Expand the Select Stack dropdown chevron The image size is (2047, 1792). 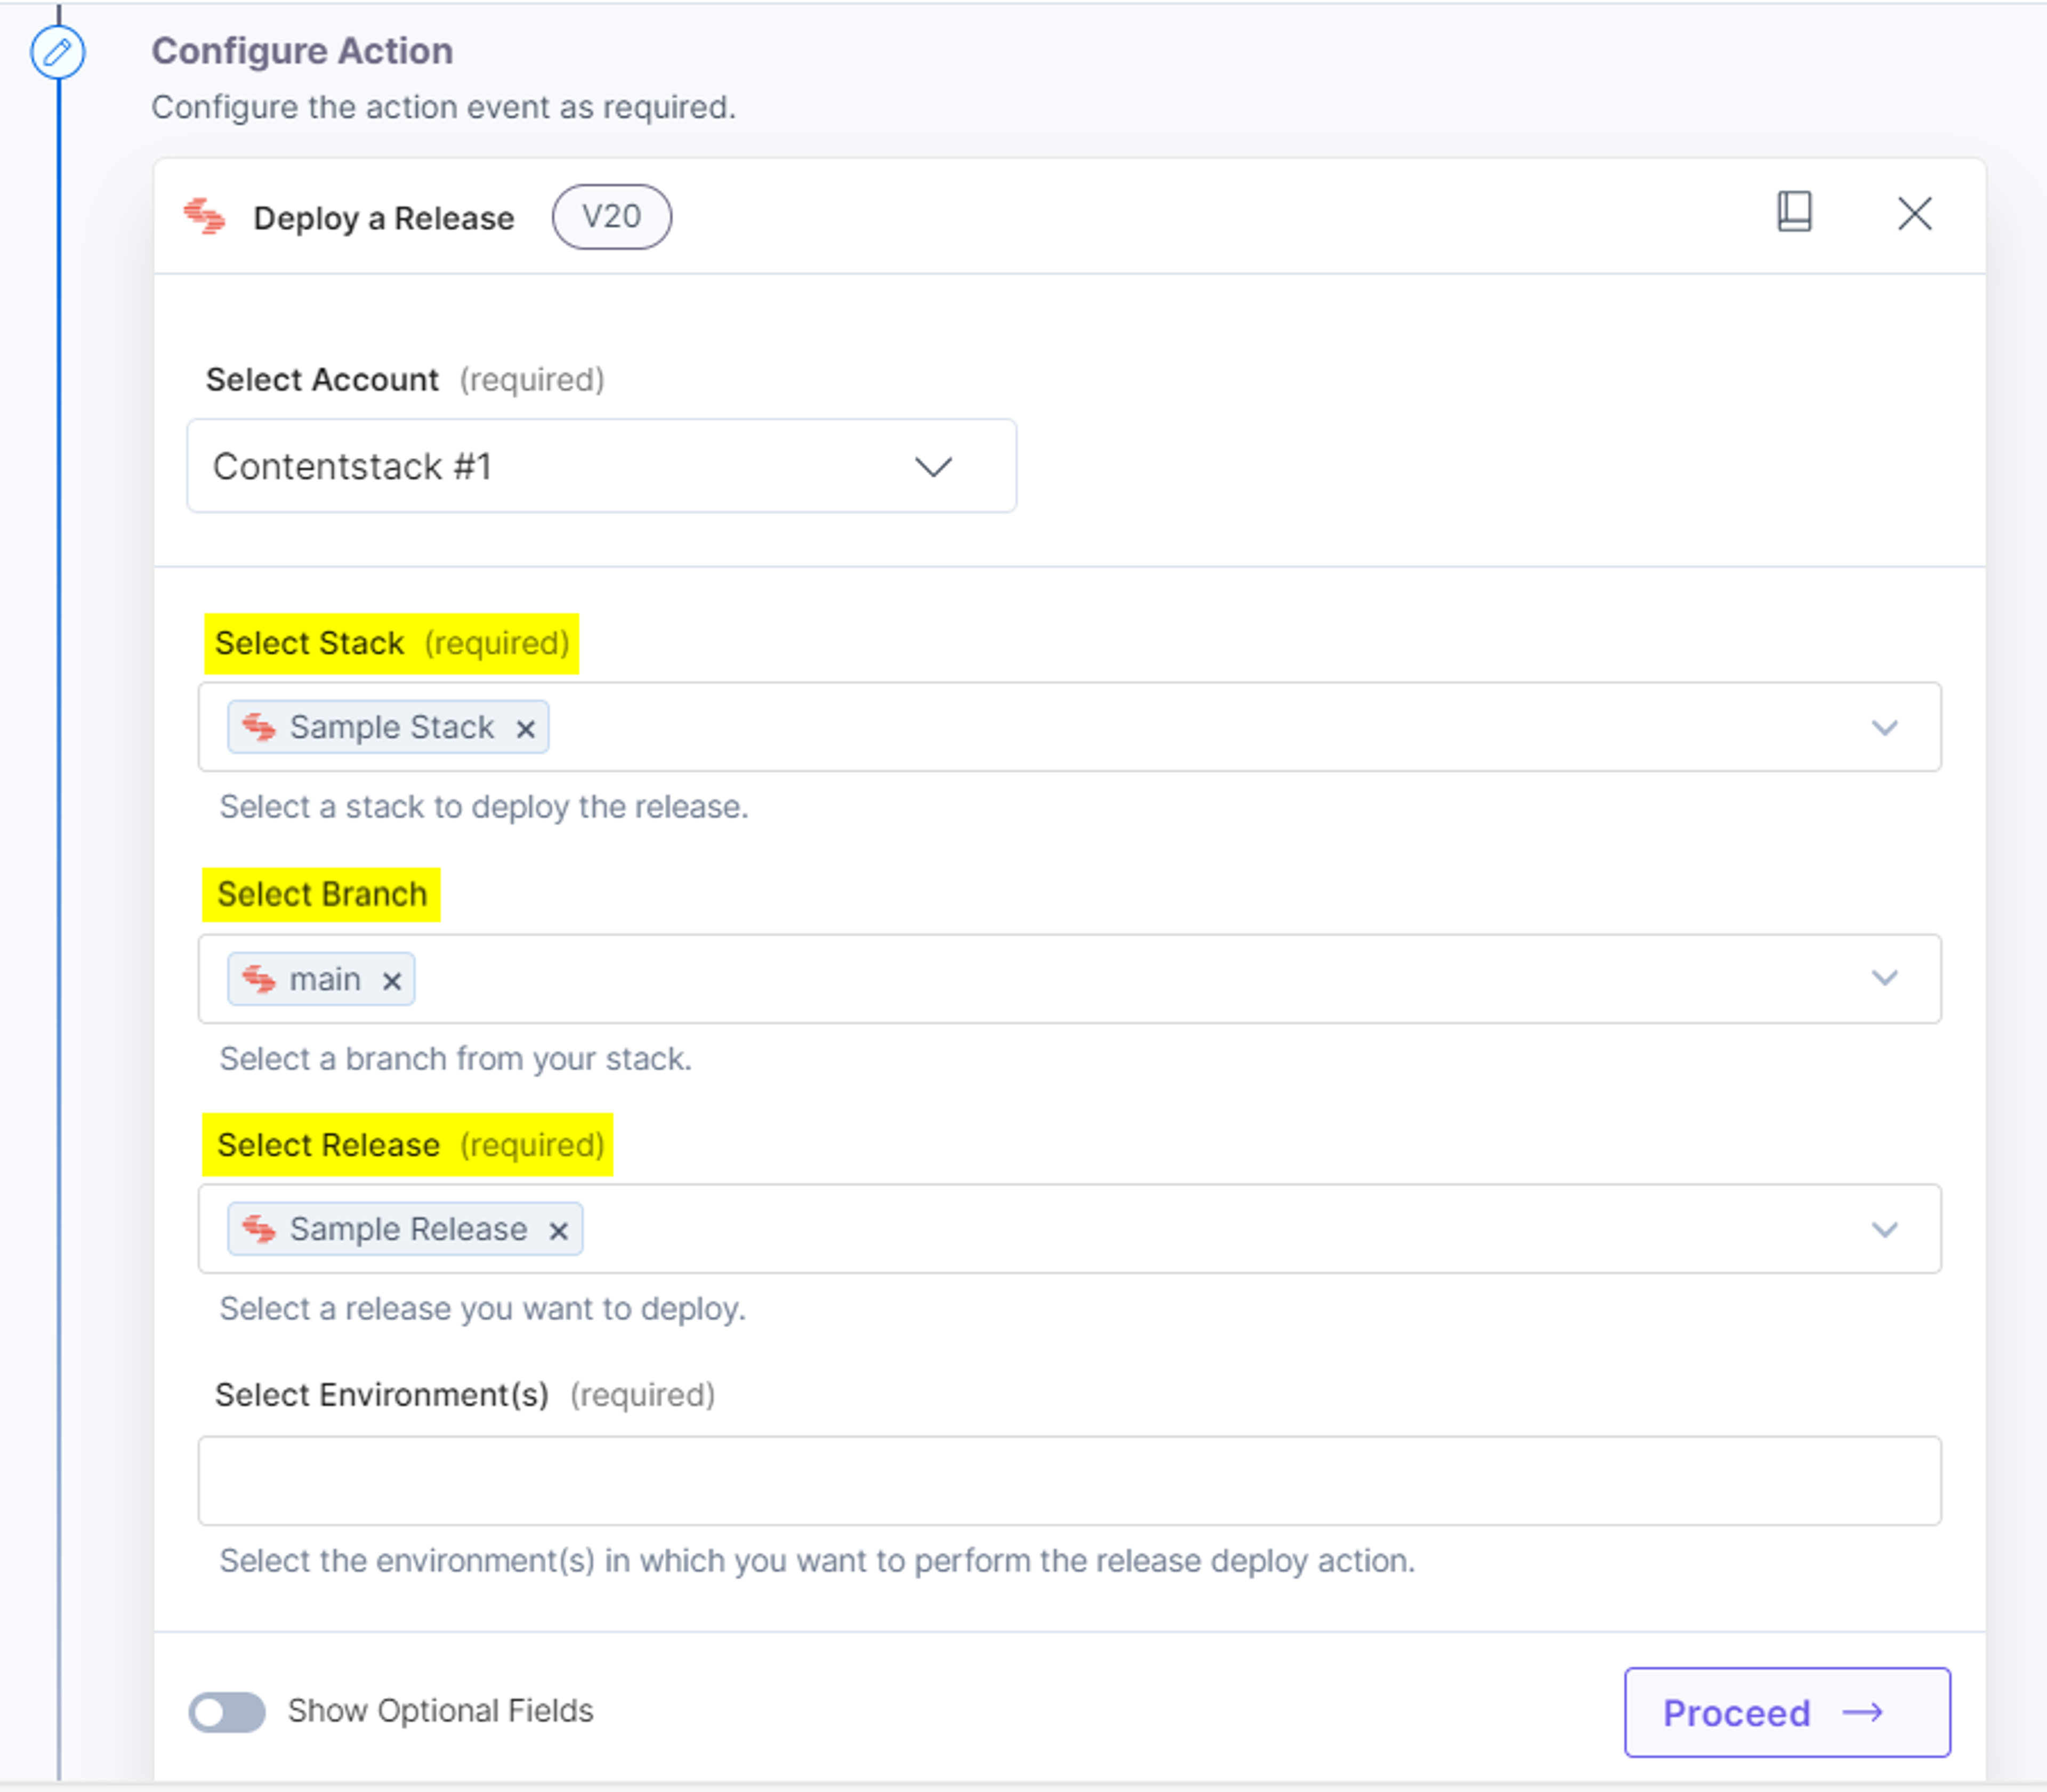[x=1884, y=727]
